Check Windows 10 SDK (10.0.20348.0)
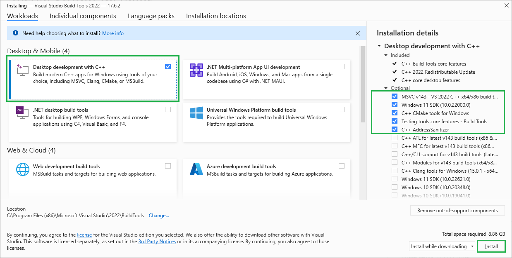This screenshot has height=258, width=512. [x=395, y=187]
